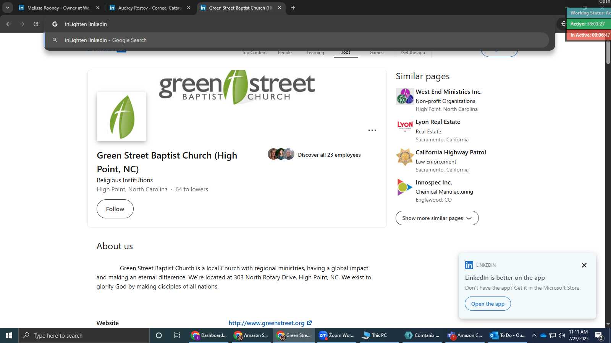Viewport: 611px width, 343px height.
Task: Open a new browser tab
Action: click(293, 8)
